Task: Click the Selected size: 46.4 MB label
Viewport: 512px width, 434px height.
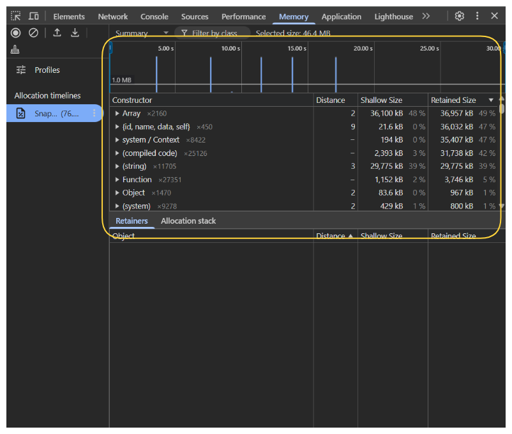Action: (293, 33)
